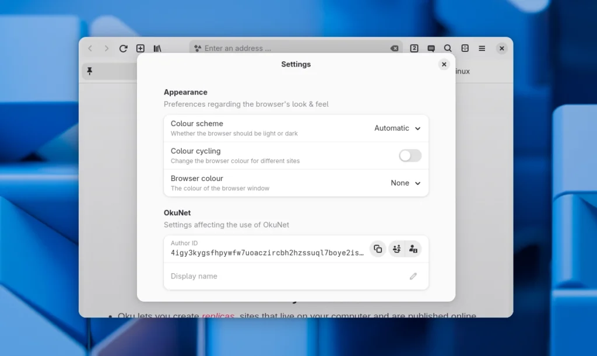Screen dimensions: 597x356
Task: Open a new tab with plus icon
Action: click(141, 48)
